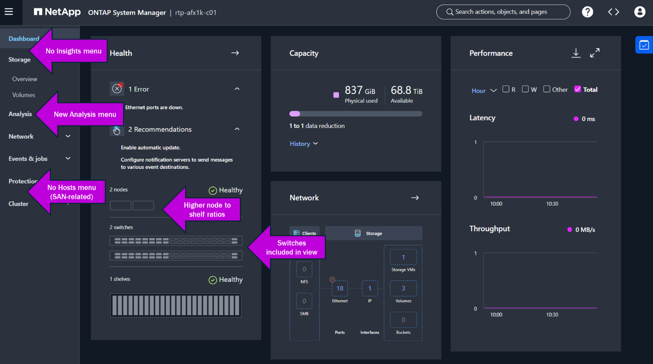This screenshot has width=653, height=364.
Task: Click the Storage tab in Network card
Action: coord(374,233)
